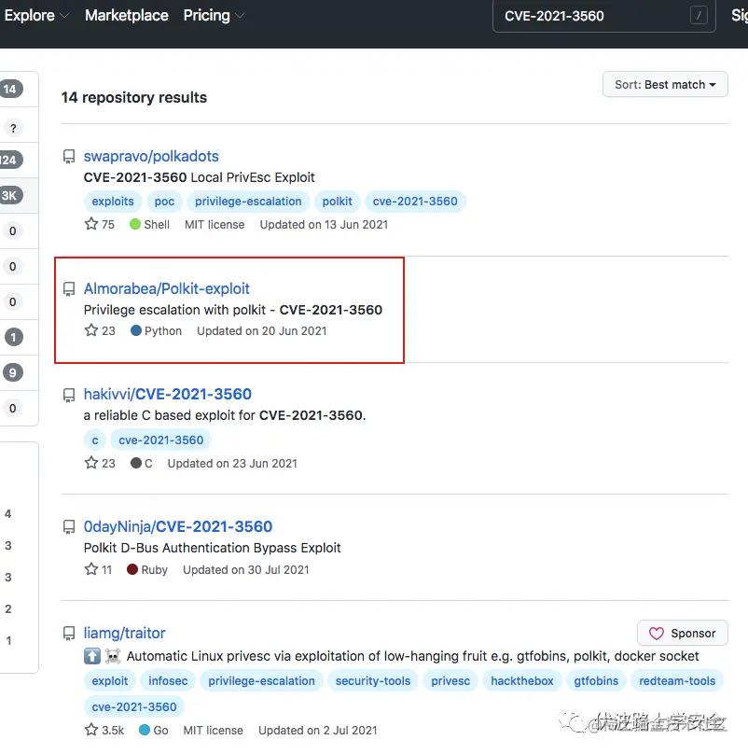Select sidebar filter with count 9
This screenshot has height=754, width=748.
(x=19, y=372)
